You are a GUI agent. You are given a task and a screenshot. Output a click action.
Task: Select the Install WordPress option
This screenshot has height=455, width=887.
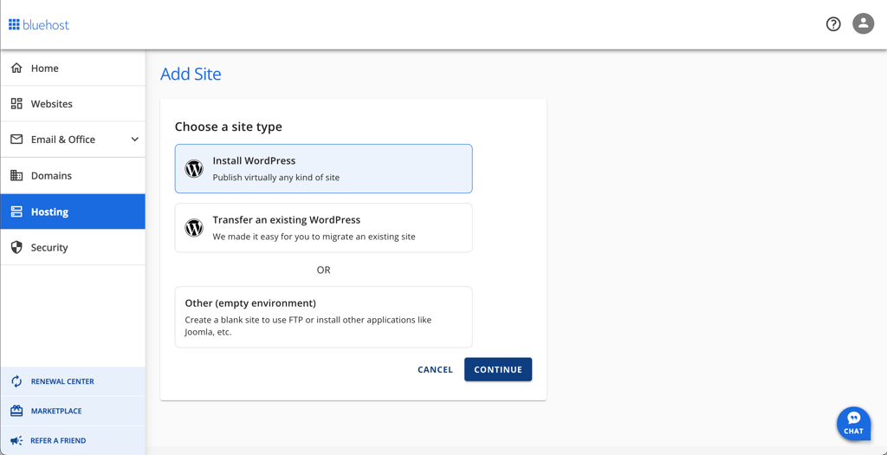[324, 169]
